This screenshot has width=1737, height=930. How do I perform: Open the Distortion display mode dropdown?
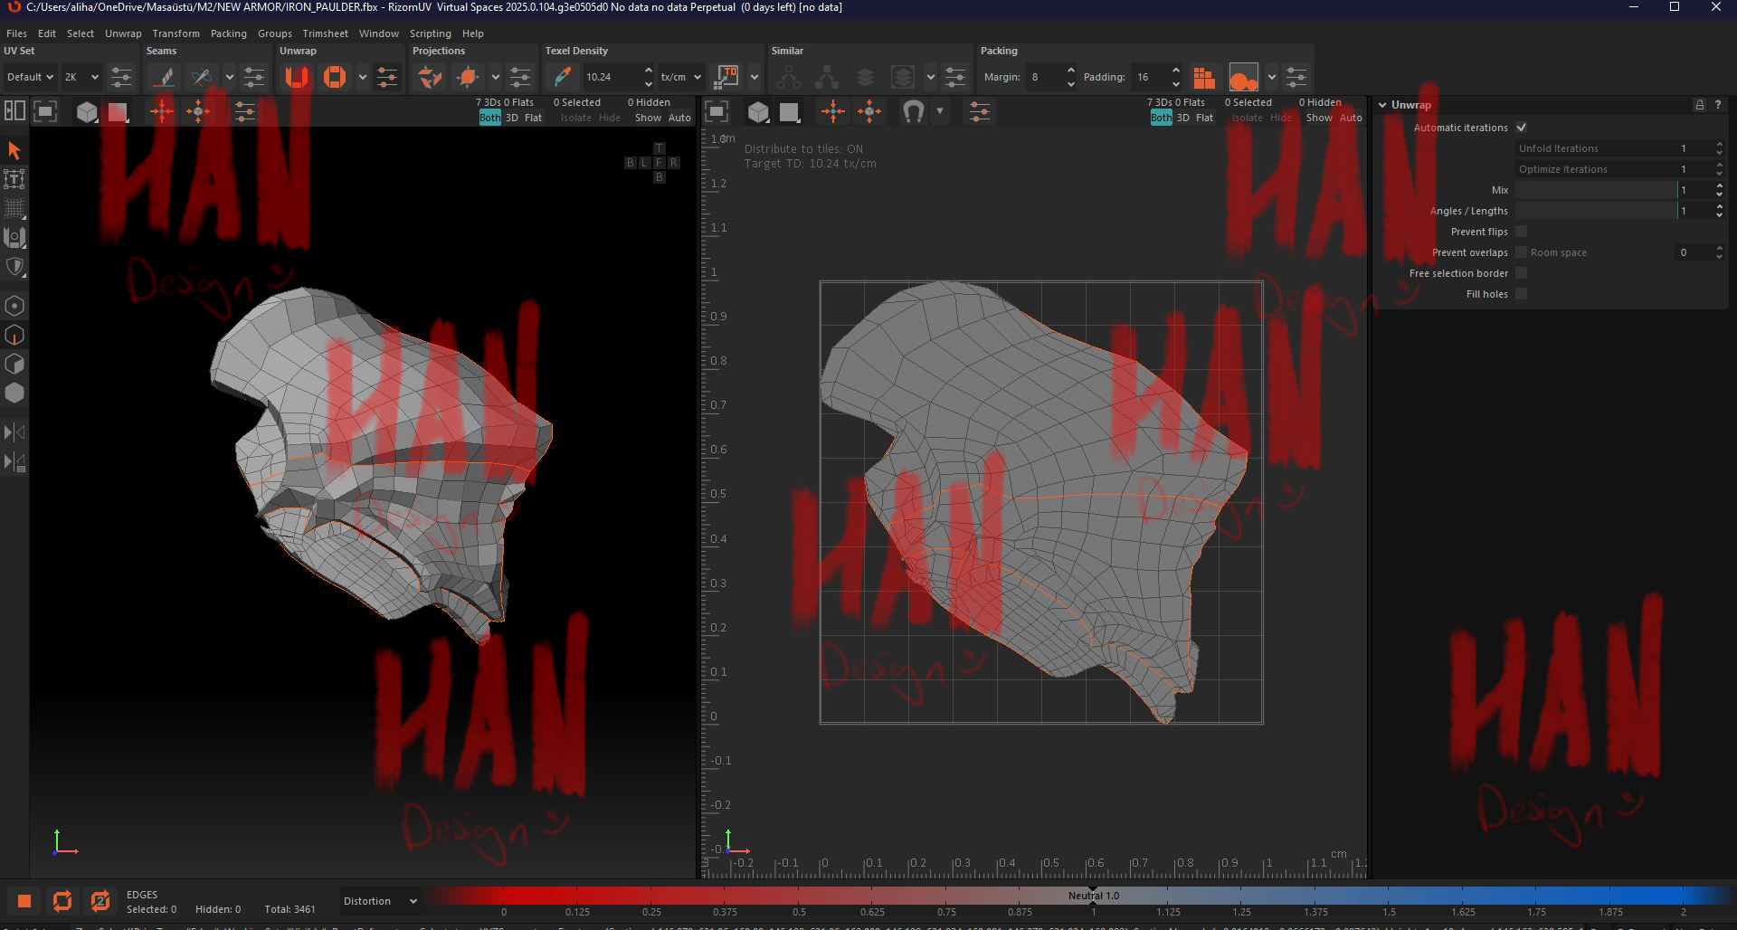click(380, 901)
